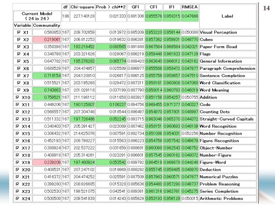The height and width of the screenshot is (206, 275).
Task: Click the X5 probability value 0.065774
Action: tap(111, 61)
